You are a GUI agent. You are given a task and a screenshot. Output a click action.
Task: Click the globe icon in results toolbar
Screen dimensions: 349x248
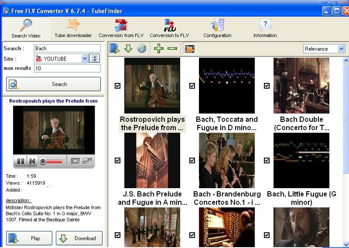[141, 48]
